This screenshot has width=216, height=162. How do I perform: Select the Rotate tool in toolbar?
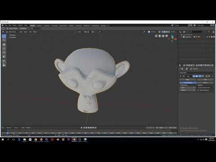click(4, 49)
